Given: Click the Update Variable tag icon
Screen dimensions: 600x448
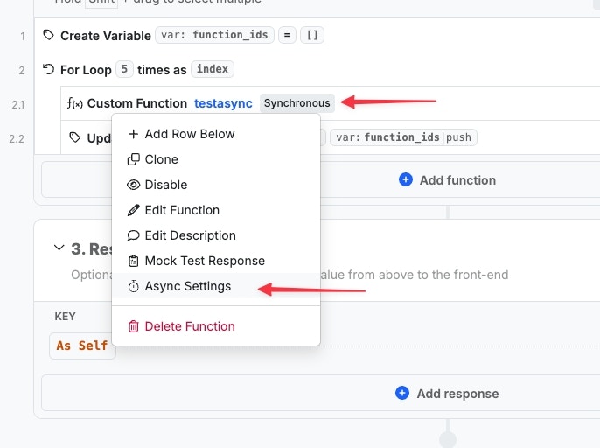Looking at the screenshot, I should pyautogui.click(x=75, y=137).
